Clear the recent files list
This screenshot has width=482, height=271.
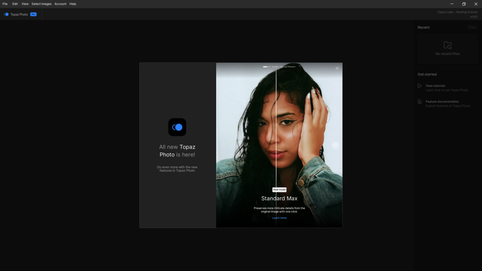(472, 27)
